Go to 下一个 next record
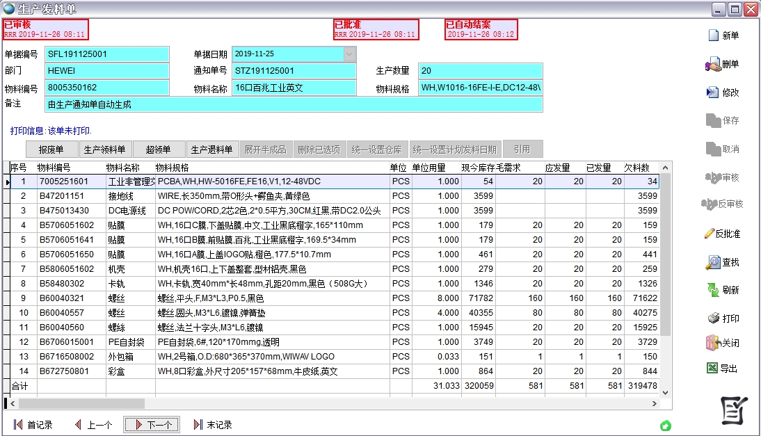The image size is (761, 436). (152, 425)
